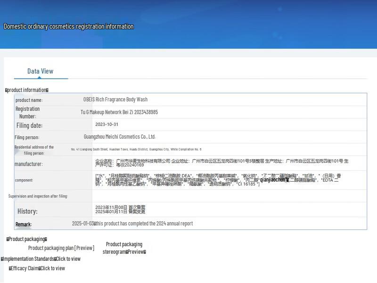The image size is (377, 283).
Task: Select product name value OBEIS Rich Fragrance Body Wash
Action: coord(115,100)
